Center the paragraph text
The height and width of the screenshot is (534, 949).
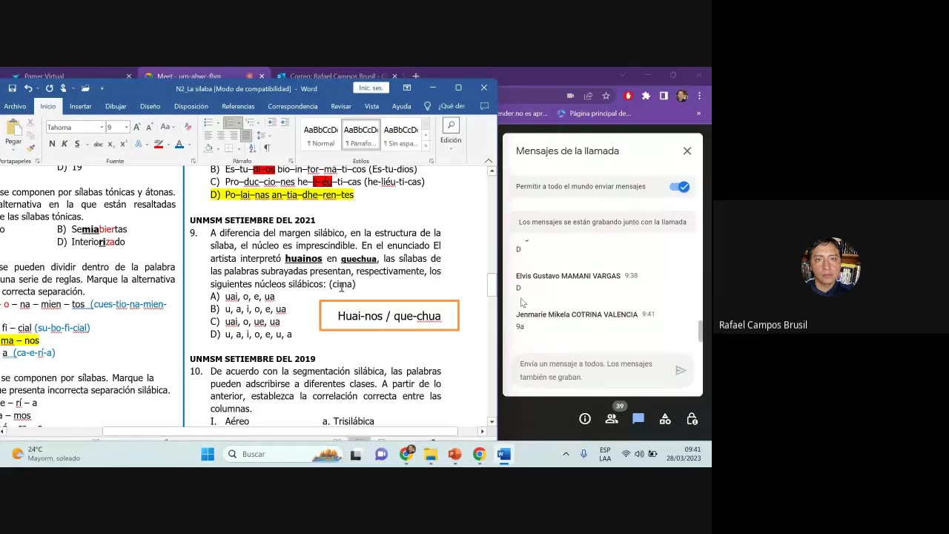[x=221, y=136]
